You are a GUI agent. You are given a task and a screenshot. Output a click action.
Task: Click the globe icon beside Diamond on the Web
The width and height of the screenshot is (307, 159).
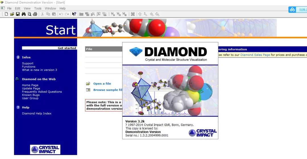pyautogui.click(x=17, y=79)
